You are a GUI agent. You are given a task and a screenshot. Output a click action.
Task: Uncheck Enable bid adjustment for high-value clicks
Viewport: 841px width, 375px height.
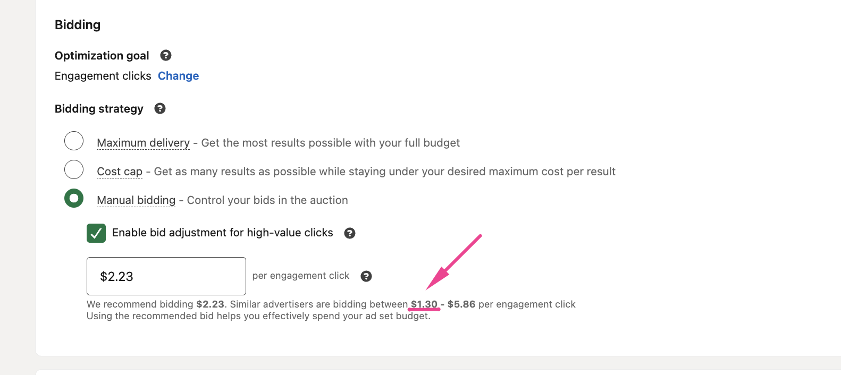point(96,233)
